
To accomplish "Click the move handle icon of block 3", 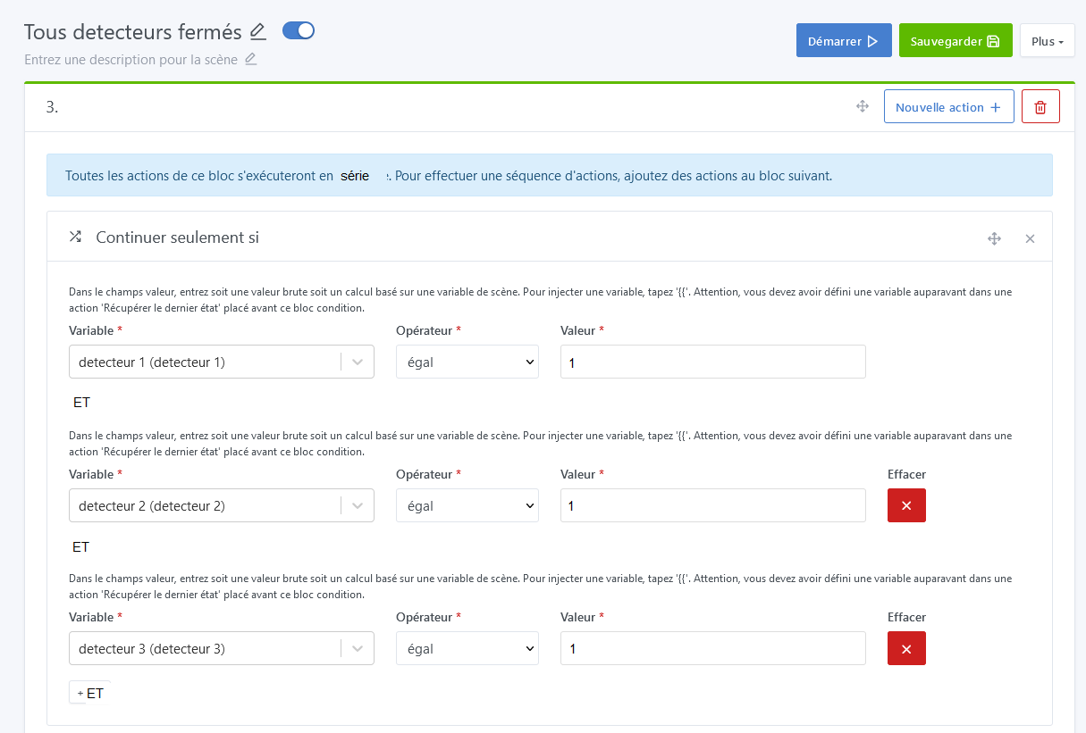I will pyautogui.click(x=863, y=107).
